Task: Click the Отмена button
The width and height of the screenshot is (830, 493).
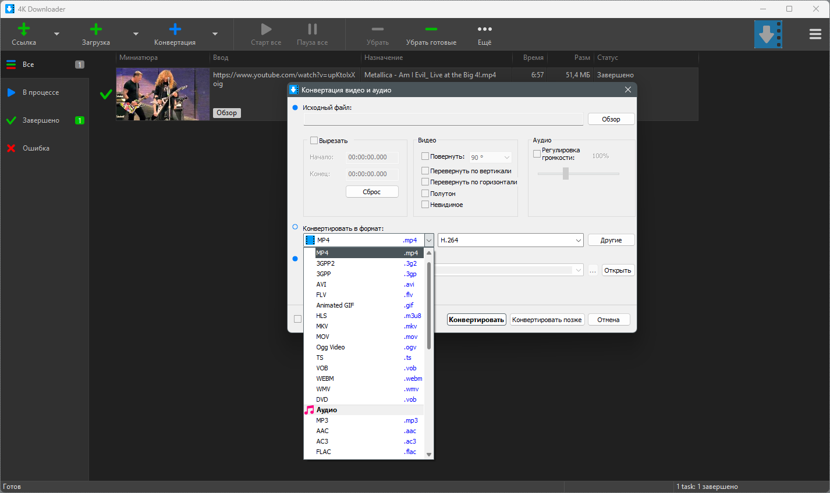Action: tap(609, 320)
